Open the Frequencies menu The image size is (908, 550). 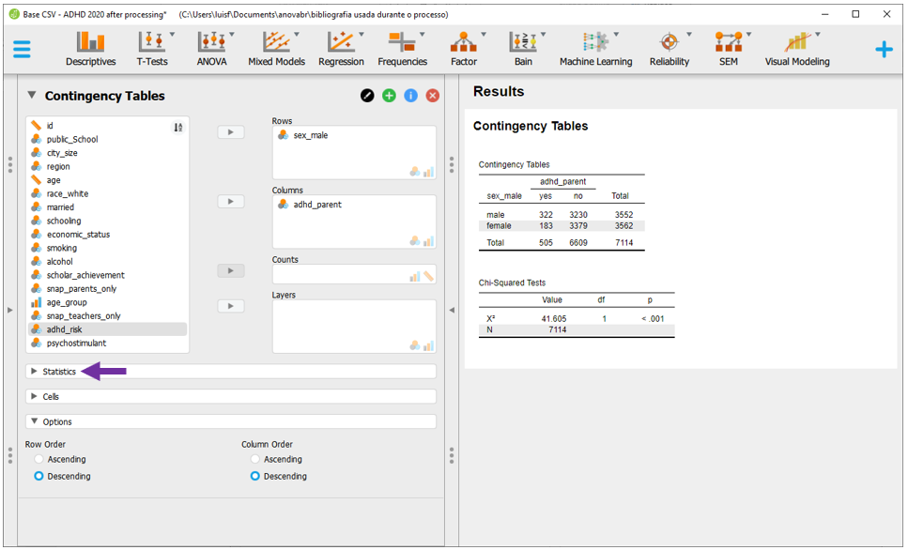tap(402, 49)
